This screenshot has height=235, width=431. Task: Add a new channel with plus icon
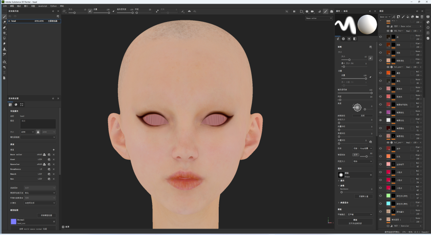point(53,150)
